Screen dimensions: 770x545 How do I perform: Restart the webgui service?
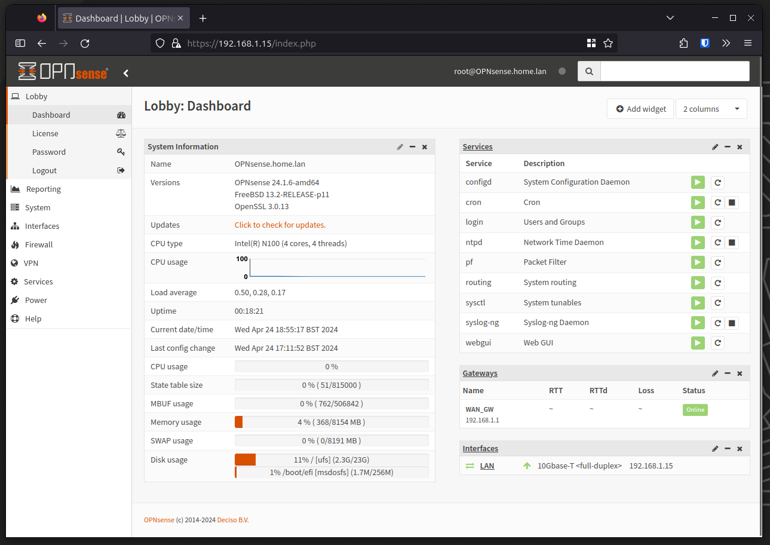coord(717,343)
